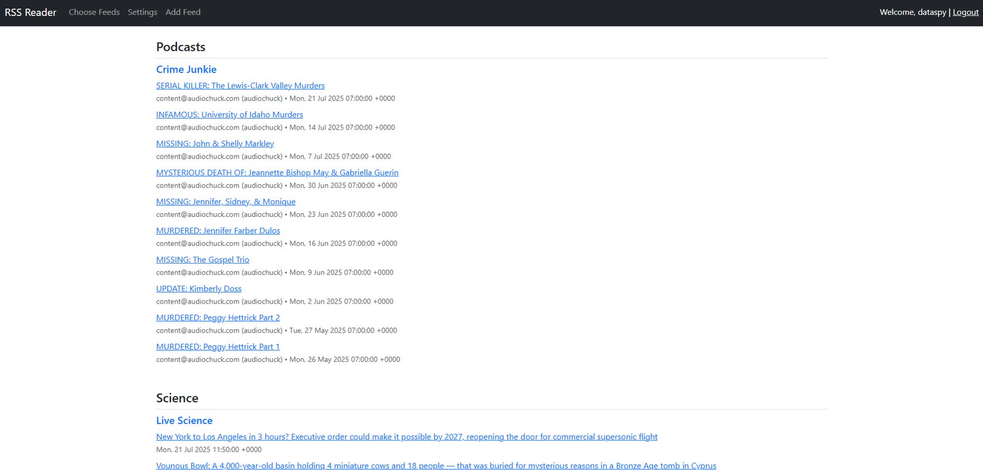
Task: Click the Mon, 30 Jun 2025 byline text
Action: (x=276, y=185)
